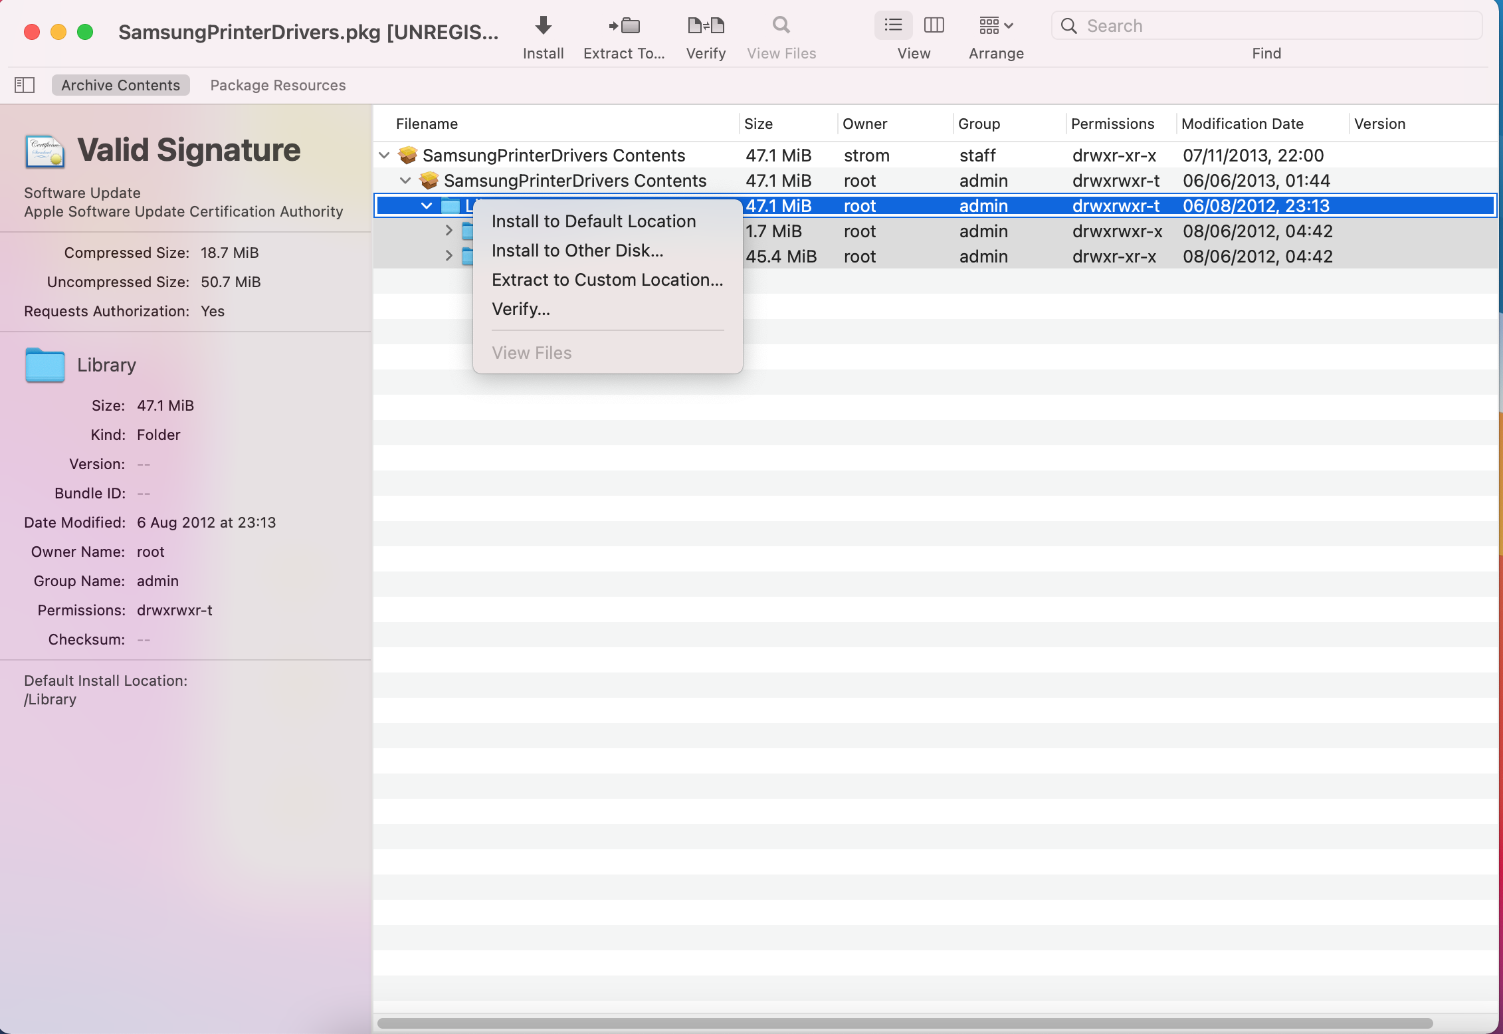1503x1034 pixels.
Task: Choose Verify… from context menu
Action: coord(521,309)
